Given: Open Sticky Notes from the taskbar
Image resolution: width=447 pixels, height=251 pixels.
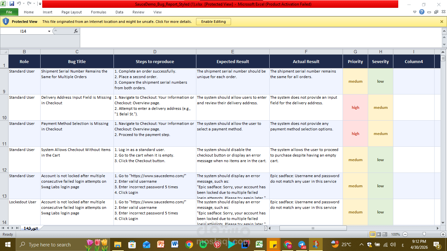Looking at the screenshot, I should [x=274, y=244].
